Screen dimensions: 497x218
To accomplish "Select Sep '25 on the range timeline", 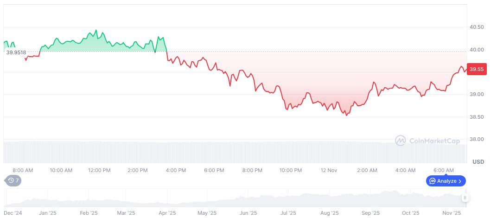I will (370, 213).
